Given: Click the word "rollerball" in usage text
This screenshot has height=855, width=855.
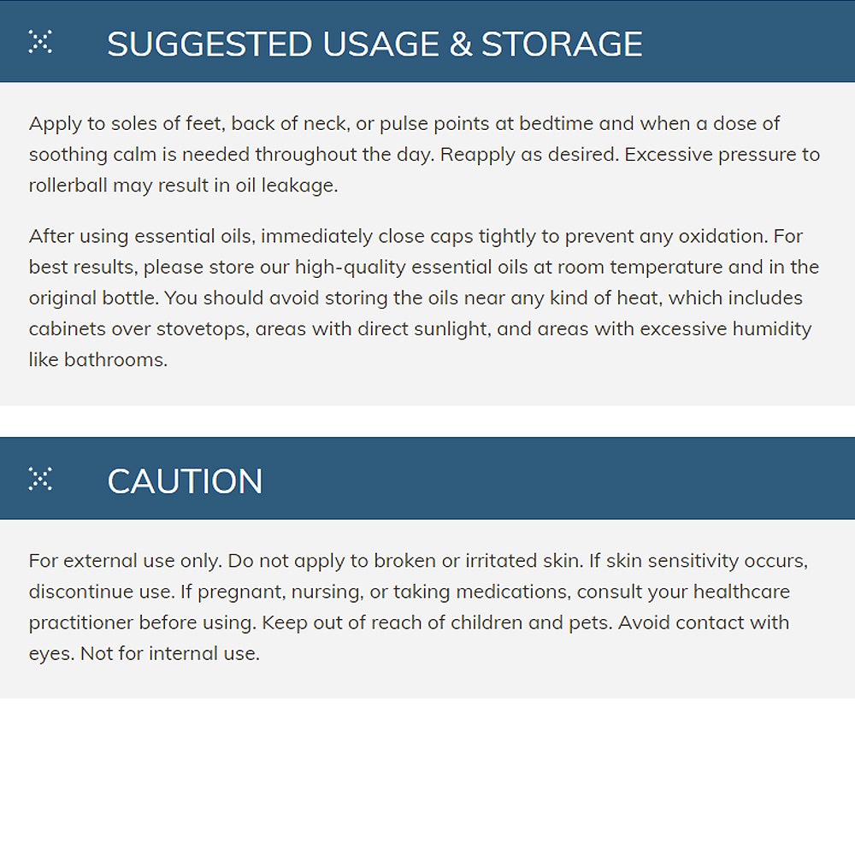Looking at the screenshot, I should [68, 186].
